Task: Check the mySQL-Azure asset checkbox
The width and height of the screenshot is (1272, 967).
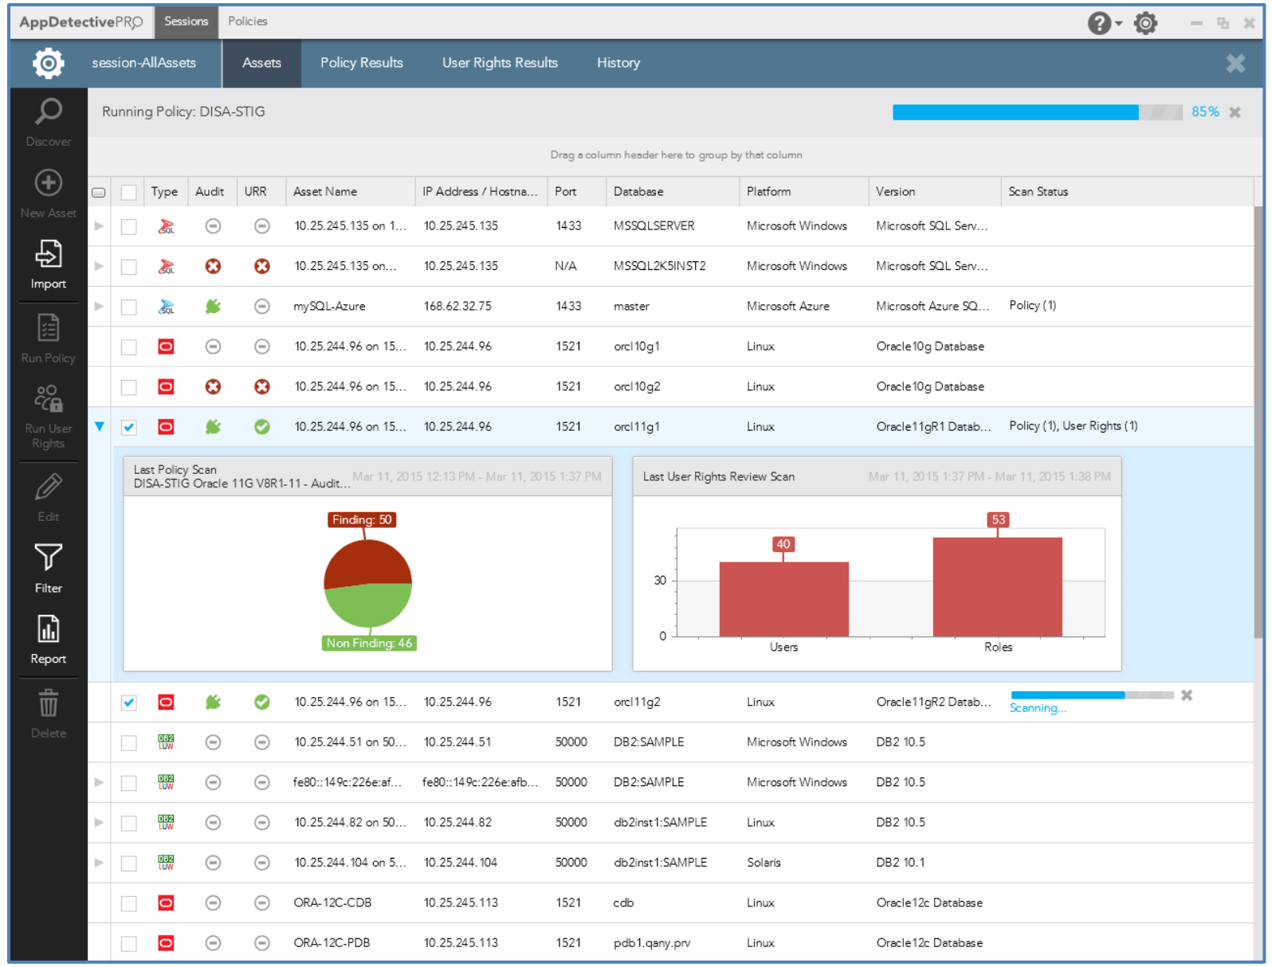Action: 128,307
